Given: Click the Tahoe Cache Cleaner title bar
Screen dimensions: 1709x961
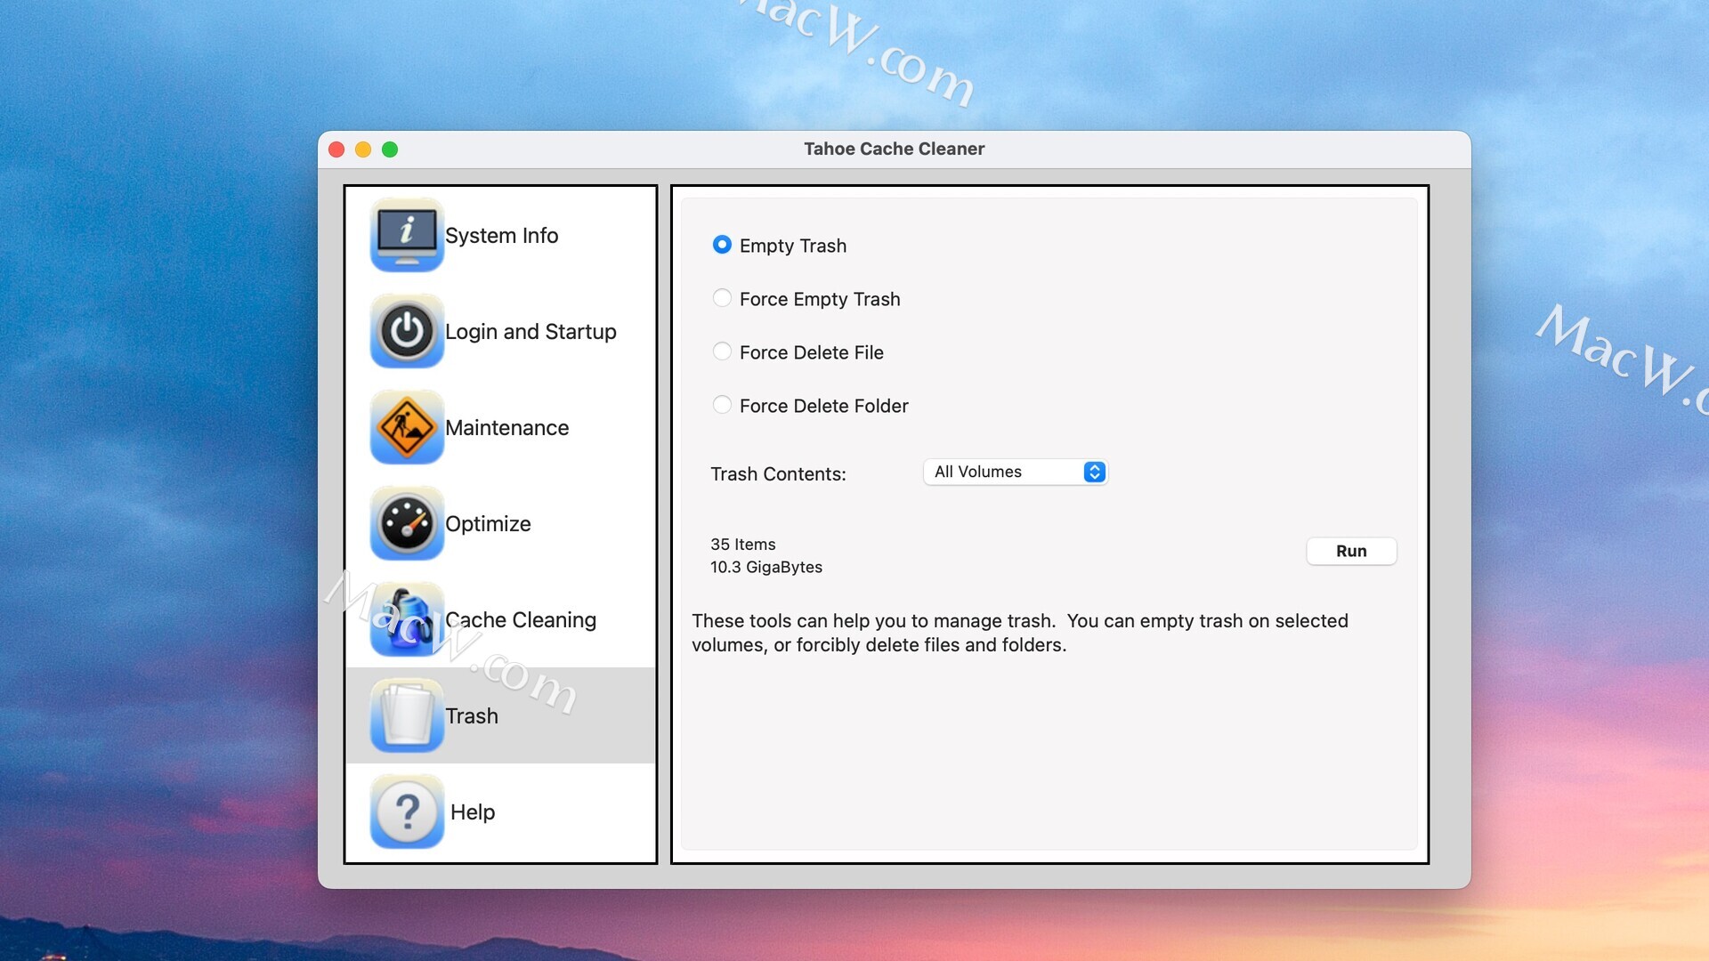Looking at the screenshot, I should (894, 149).
